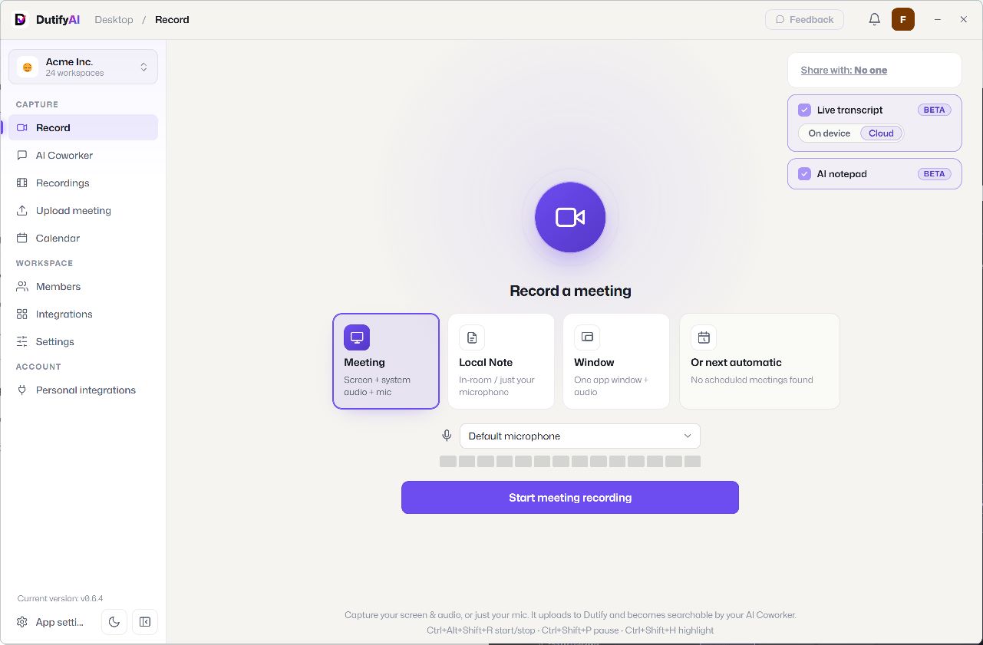The width and height of the screenshot is (983, 645).
Task: Open Personal integrations
Action: coord(83,390)
